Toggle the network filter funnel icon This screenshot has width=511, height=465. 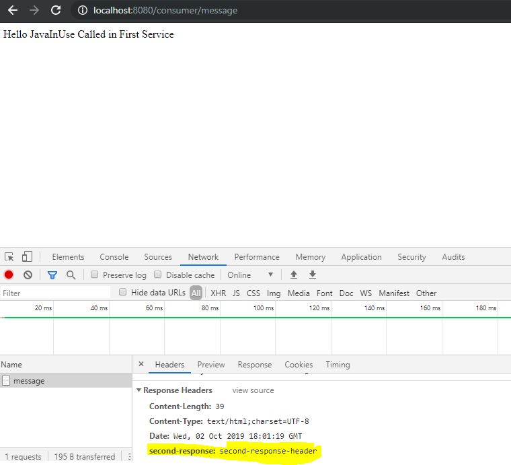coord(52,275)
